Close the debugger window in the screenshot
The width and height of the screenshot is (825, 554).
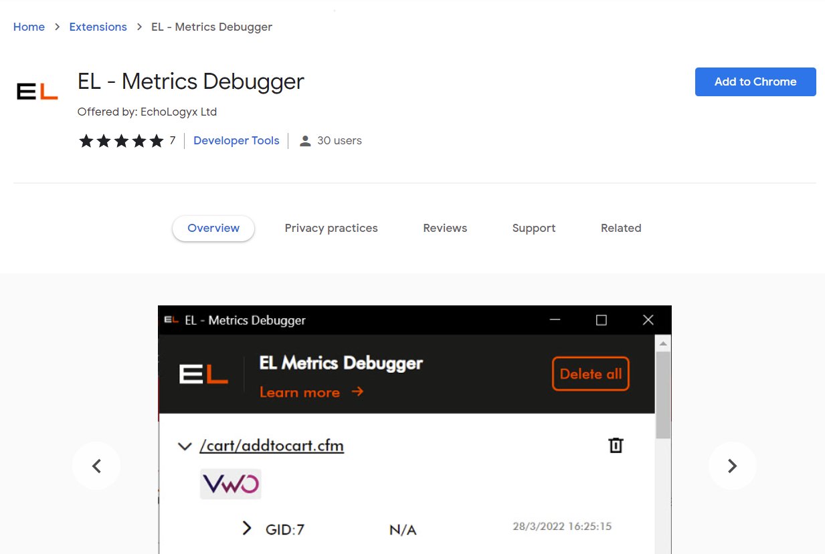[648, 320]
